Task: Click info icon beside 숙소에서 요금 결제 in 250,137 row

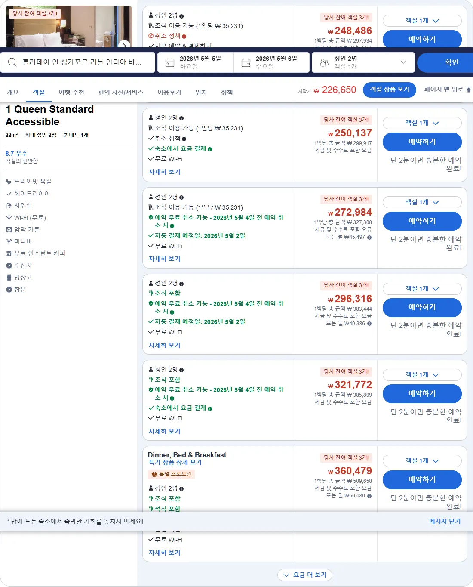Action: tap(210, 149)
